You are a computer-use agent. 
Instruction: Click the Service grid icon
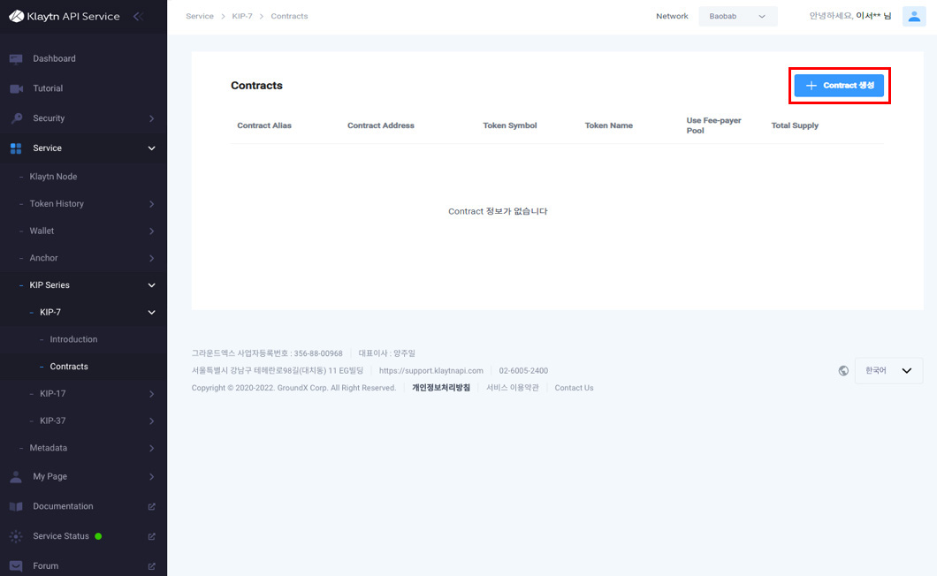16,148
